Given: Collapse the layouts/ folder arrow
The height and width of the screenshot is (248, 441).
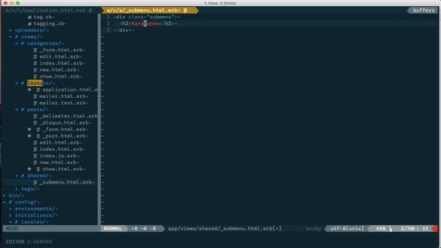Looking at the screenshot, I should 17,83.
